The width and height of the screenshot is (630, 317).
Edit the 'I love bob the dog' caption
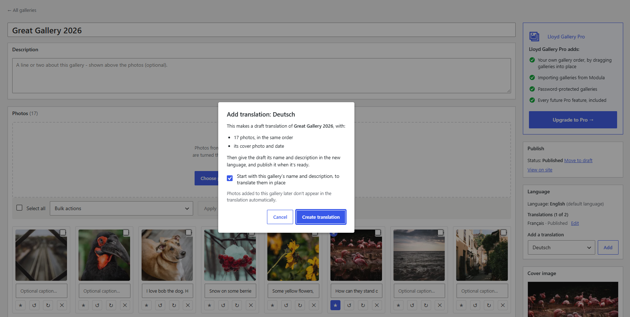pos(167,291)
